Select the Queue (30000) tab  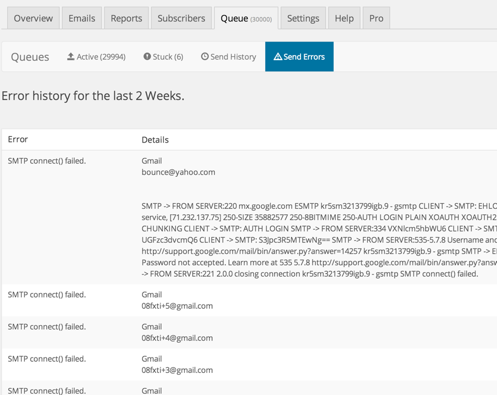pyautogui.click(x=246, y=18)
